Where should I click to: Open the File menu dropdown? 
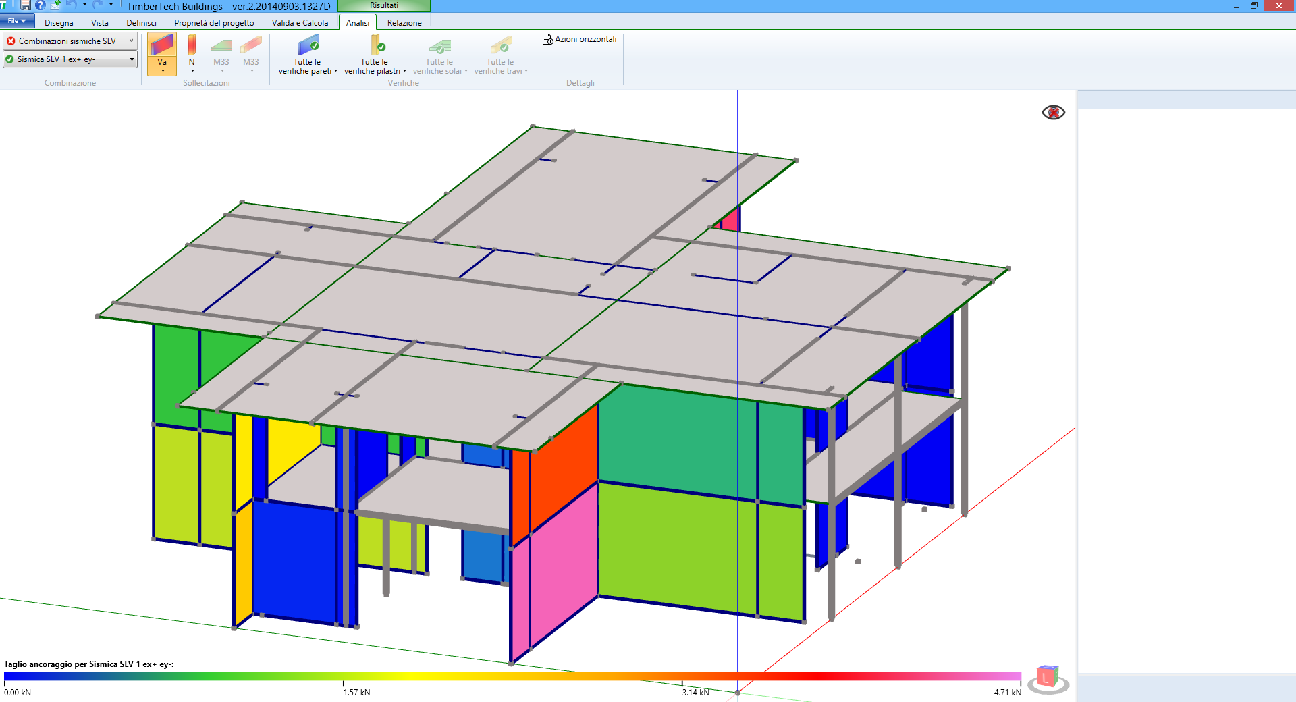pos(17,21)
